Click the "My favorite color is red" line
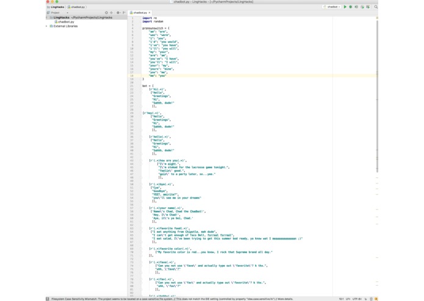The image size is (424, 301). [214, 252]
